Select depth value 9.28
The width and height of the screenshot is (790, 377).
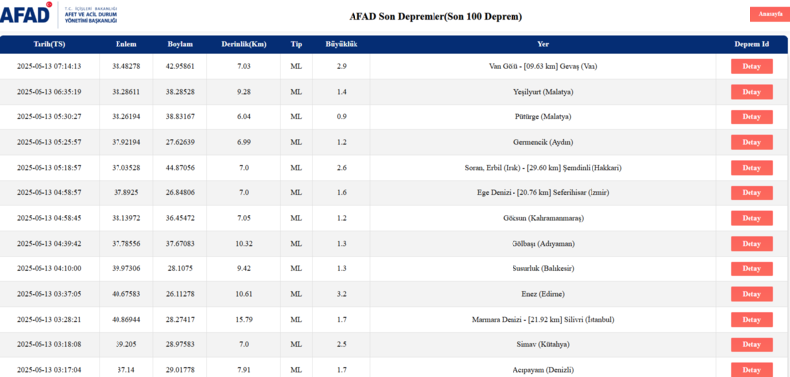[x=244, y=92]
